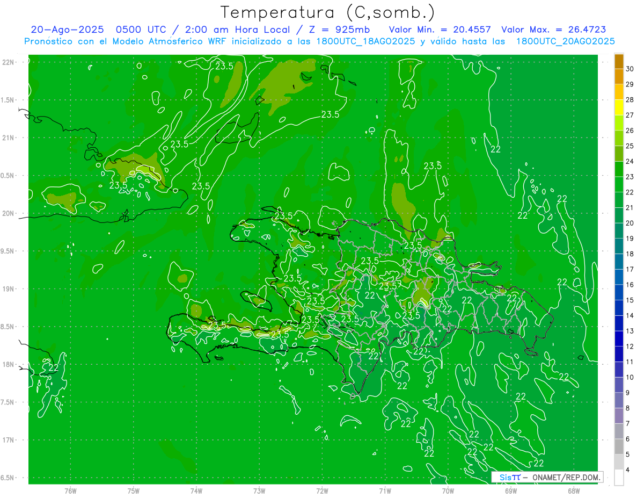Click the colorbar label "23"
The height and width of the screenshot is (498, 644).
pos(630,177)
